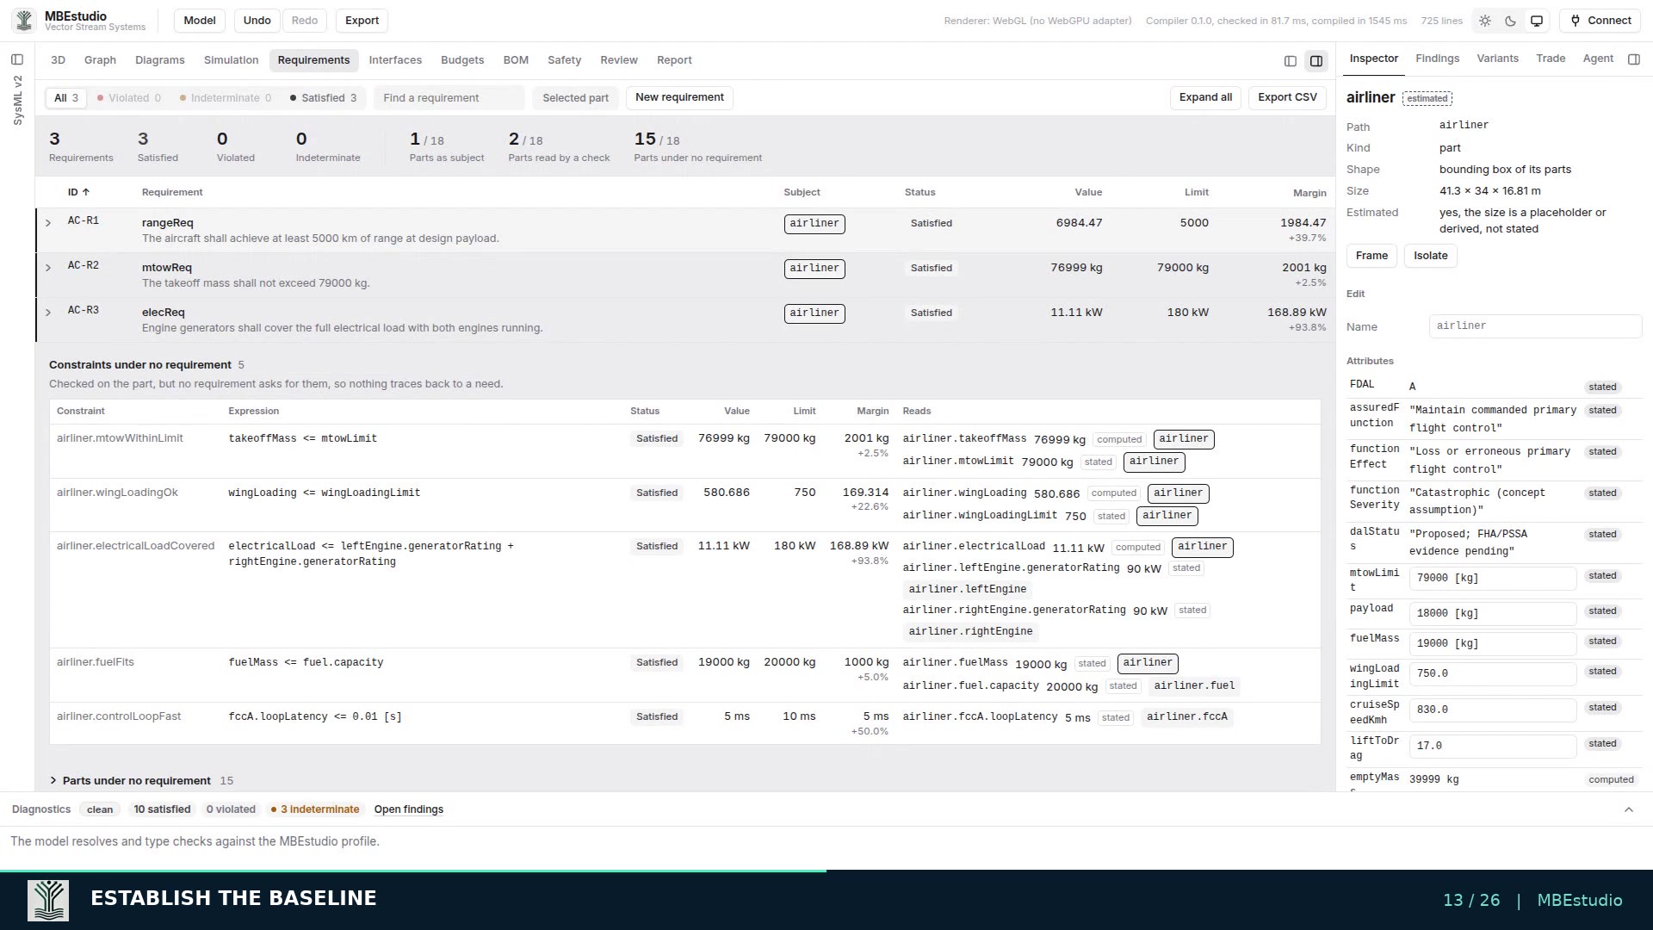Switch to light theme sun icon
This screenshot has height=930, width=1653.
point(1485,21)
